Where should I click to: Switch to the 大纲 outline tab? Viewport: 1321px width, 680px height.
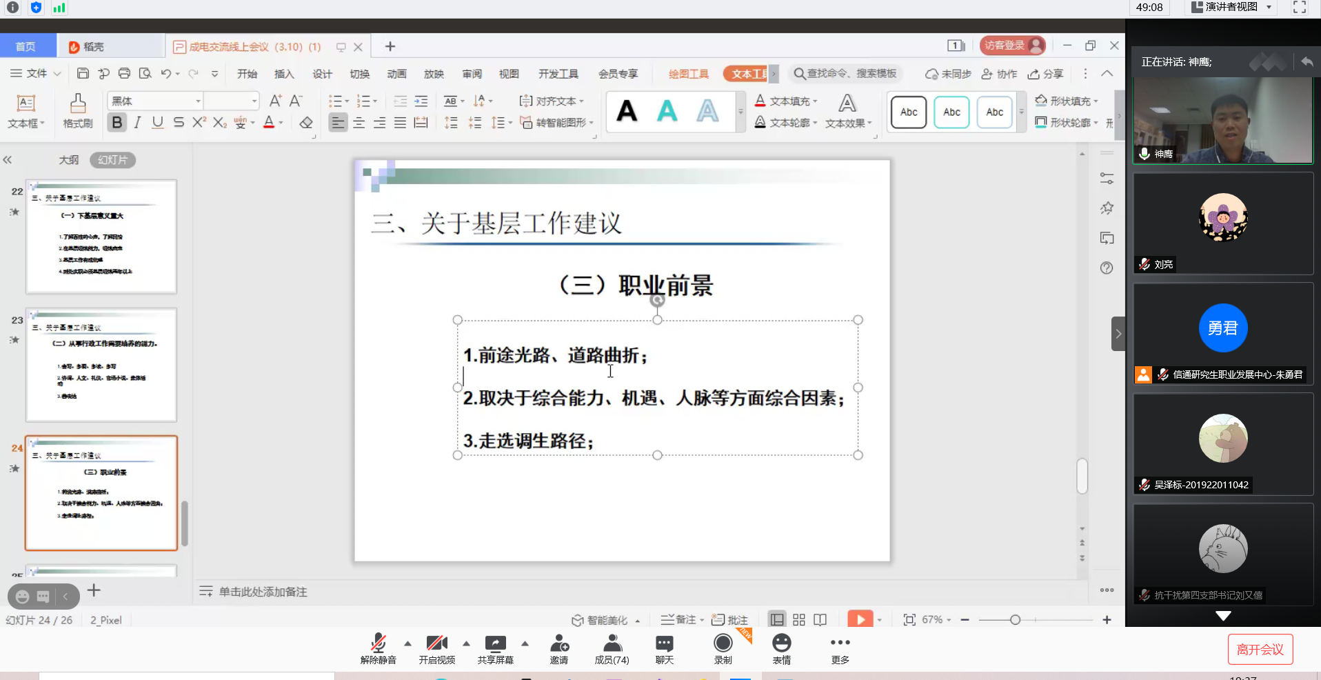[x=68, y=160]
